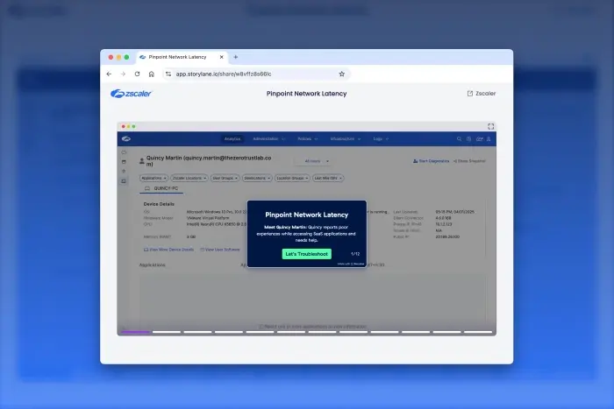Image resolution: width=614 pixels, height=409 pixels.
Task: Click Share Snapshot link
Action: [x=469, y=161]
